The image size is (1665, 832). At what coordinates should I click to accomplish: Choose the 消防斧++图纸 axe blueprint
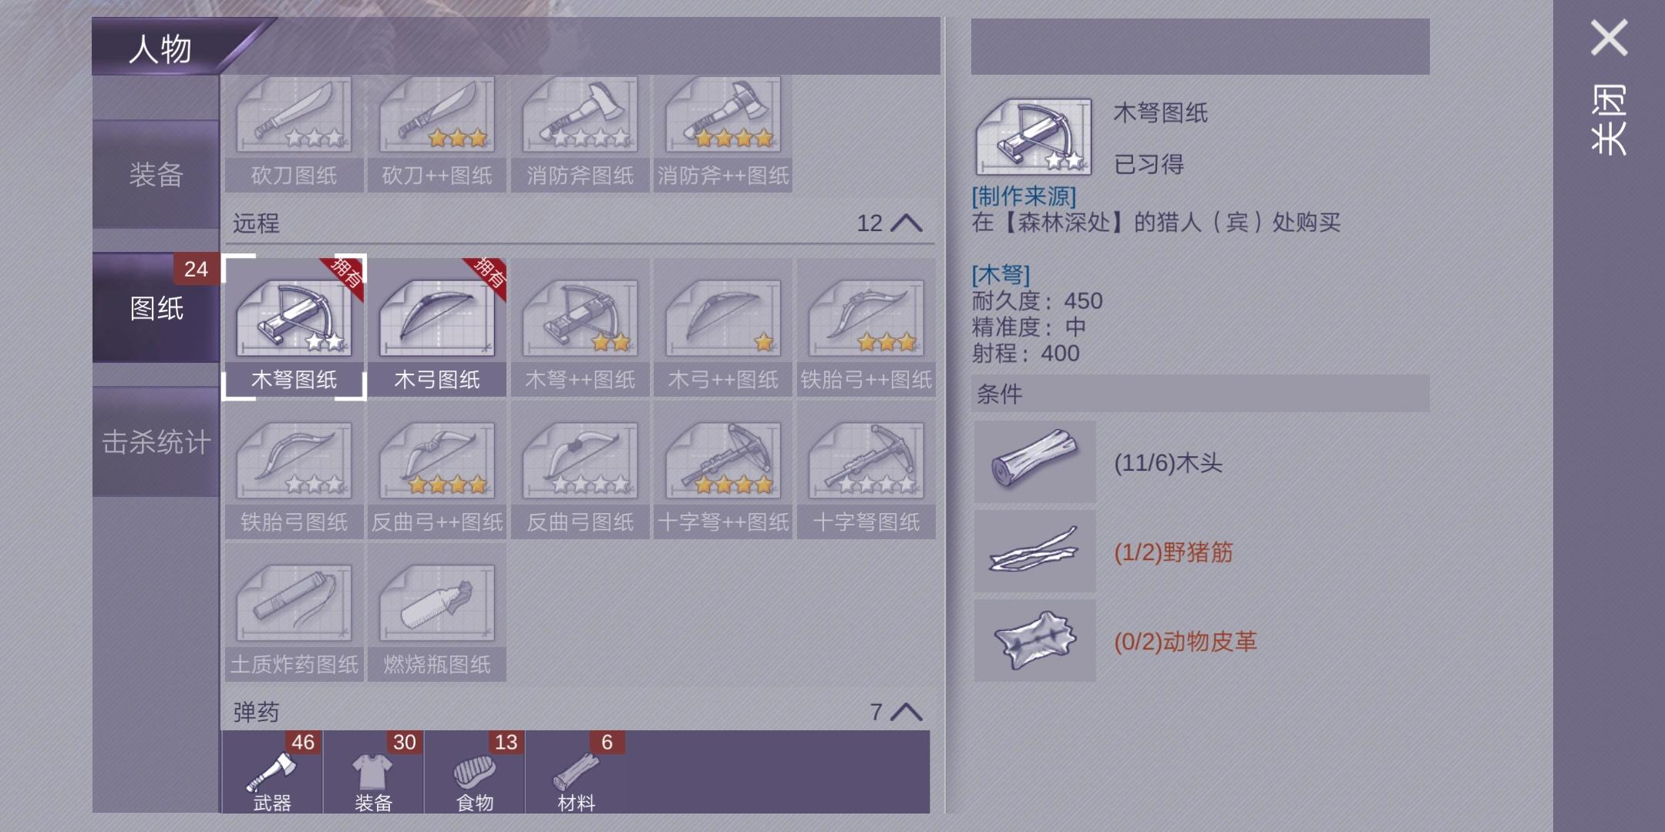(723, 133)
